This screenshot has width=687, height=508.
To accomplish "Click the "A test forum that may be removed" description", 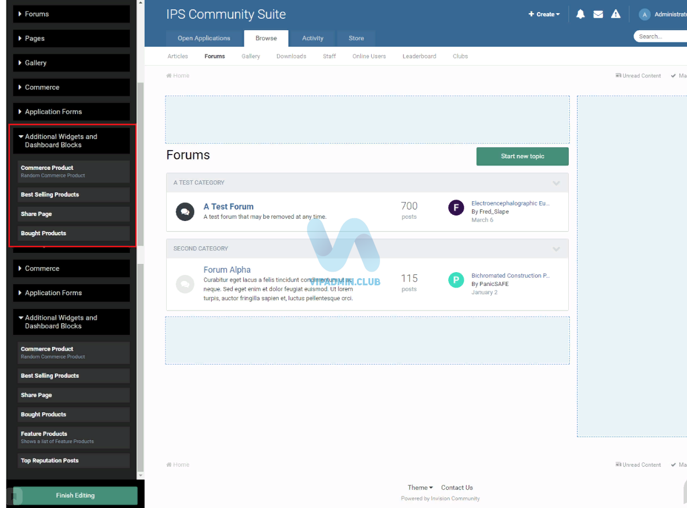I will point(265,217).
